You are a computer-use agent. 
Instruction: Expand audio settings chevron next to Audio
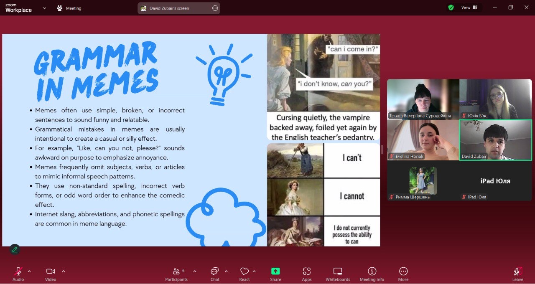click(x=29, y=271)
